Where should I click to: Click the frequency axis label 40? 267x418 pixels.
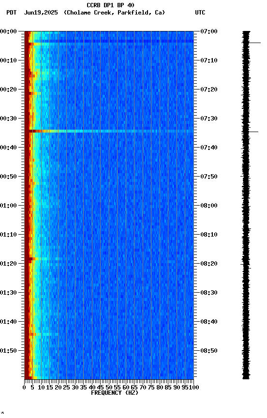pos(92,388)
